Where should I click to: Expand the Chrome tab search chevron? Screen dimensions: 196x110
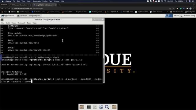tap(194, 5)
